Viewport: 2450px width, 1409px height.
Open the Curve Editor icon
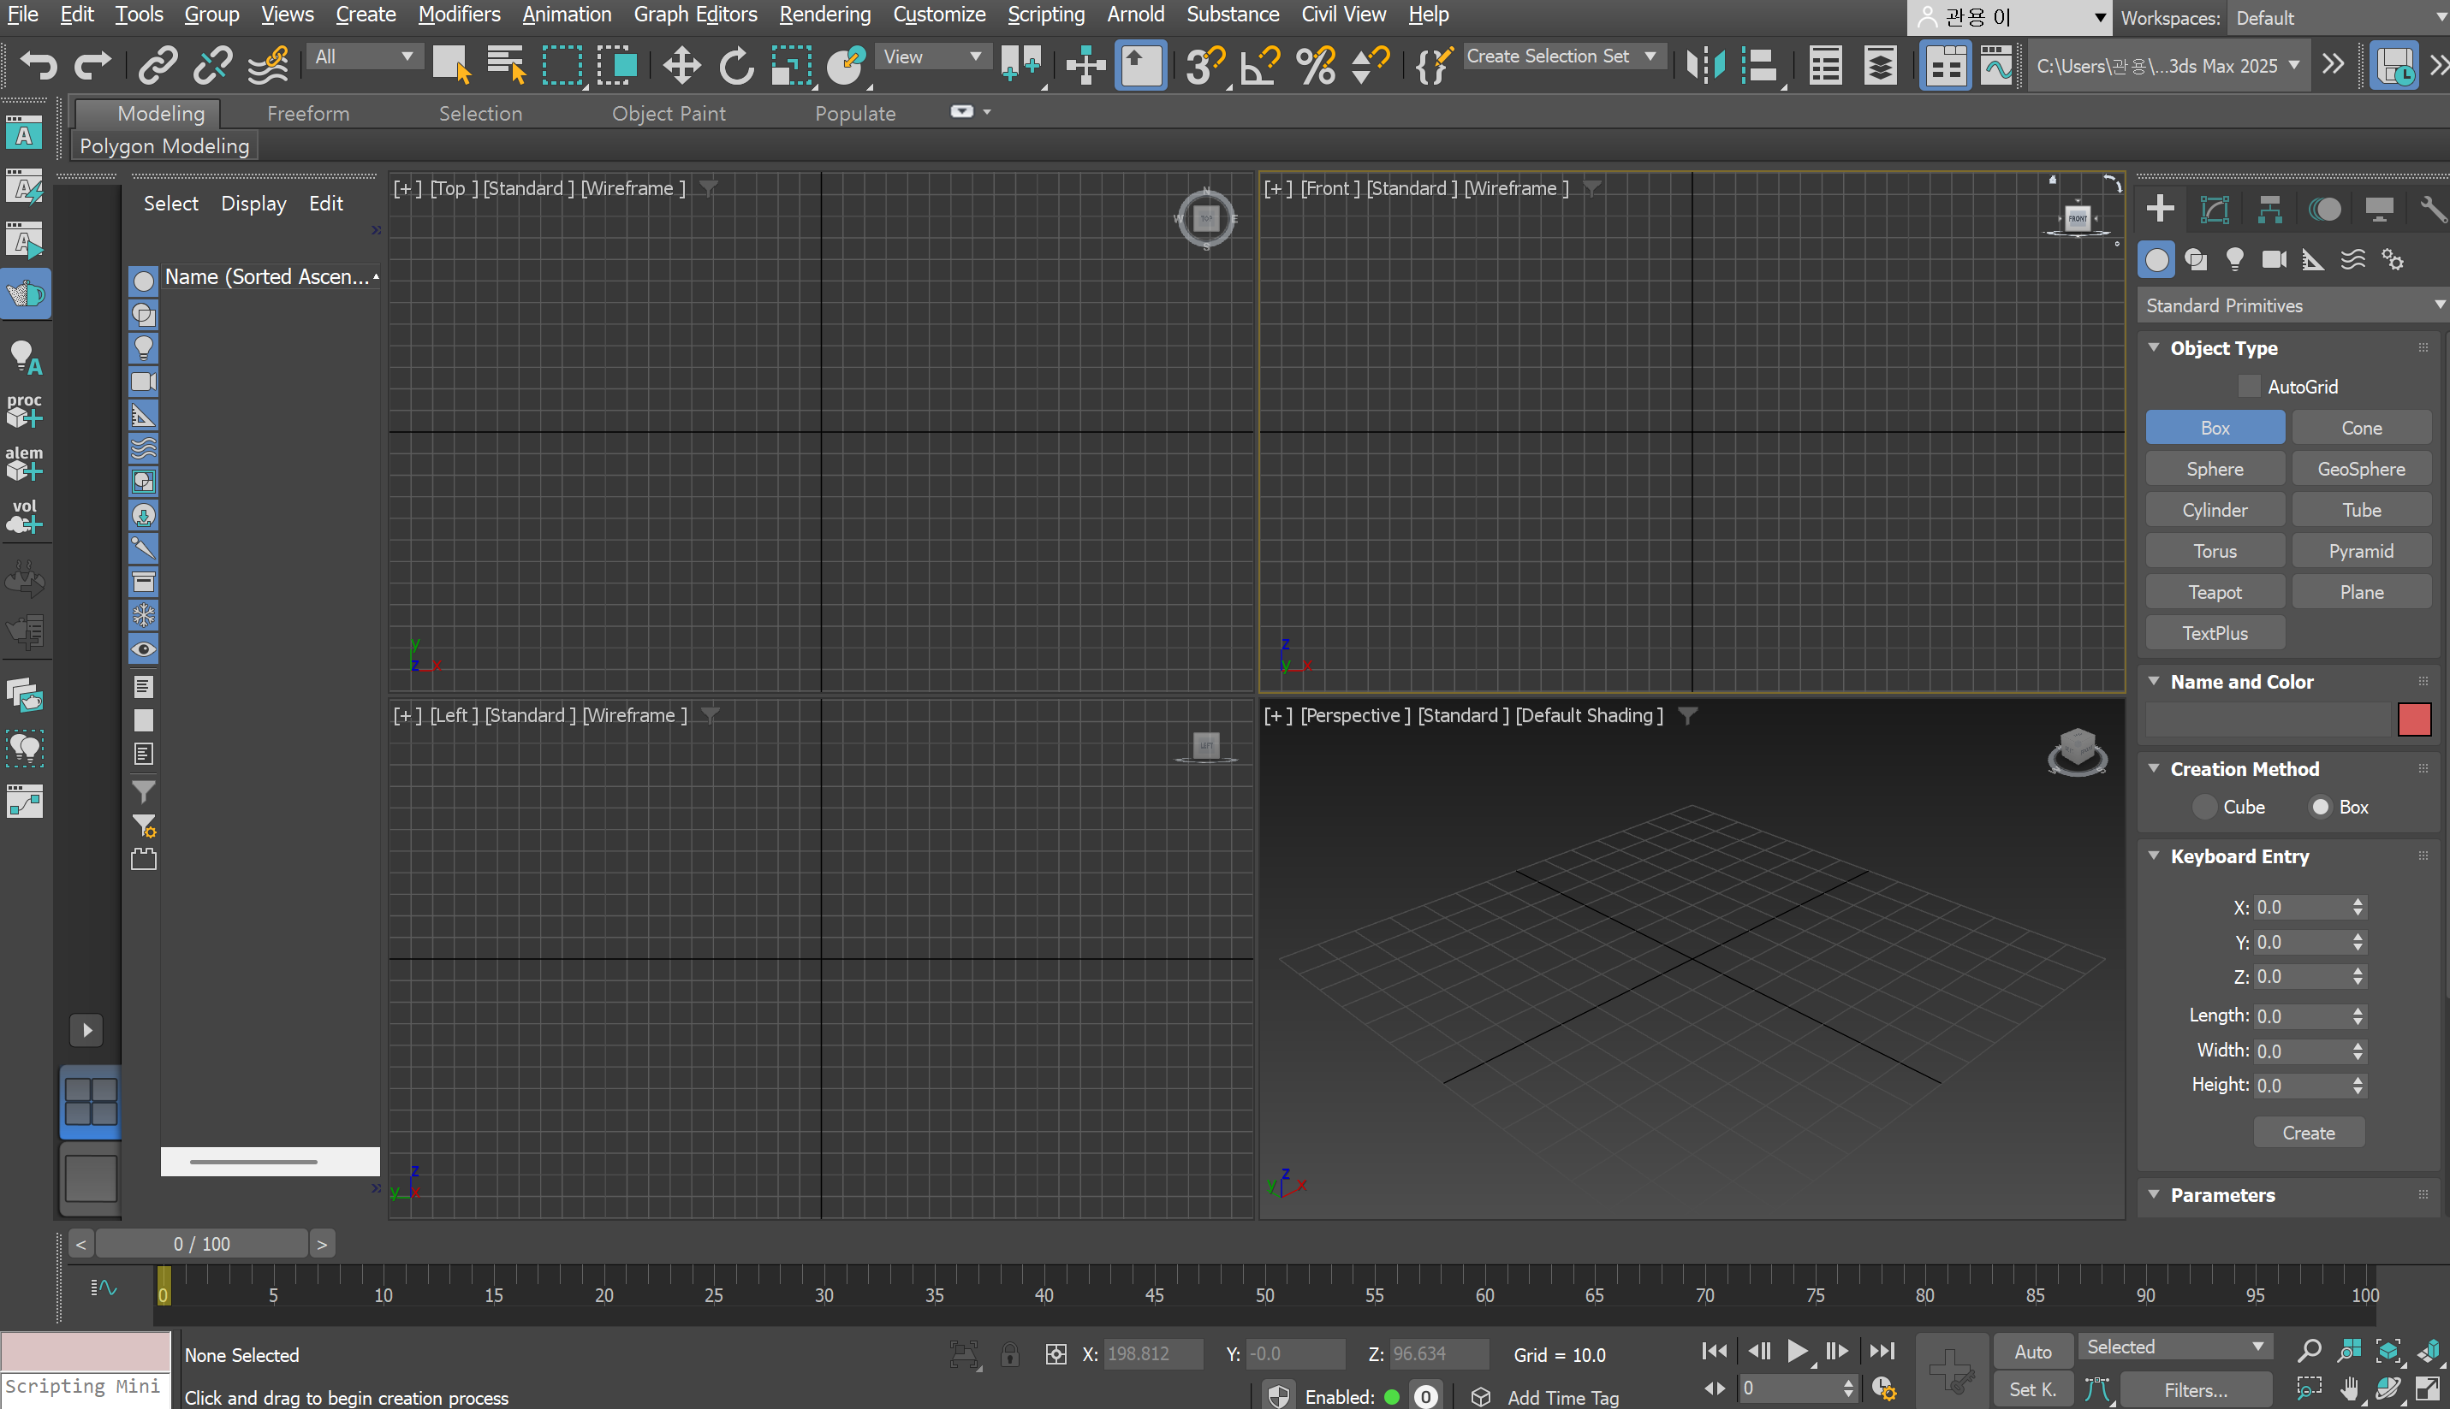pyautogui.click(x=1995, y=65)
